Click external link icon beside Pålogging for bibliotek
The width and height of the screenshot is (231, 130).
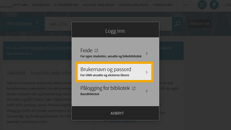tap(134, 88)
